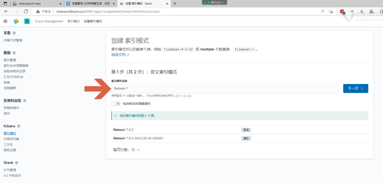The image size is (383, 183).
Task: Open 工作区 in sidebar
Action: click(x=8, y=145)
